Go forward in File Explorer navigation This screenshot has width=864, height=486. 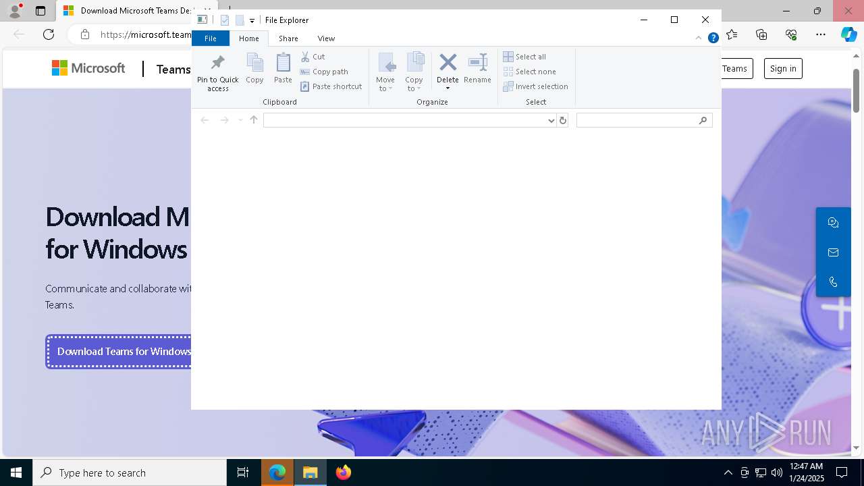click(x=224, y=120)
